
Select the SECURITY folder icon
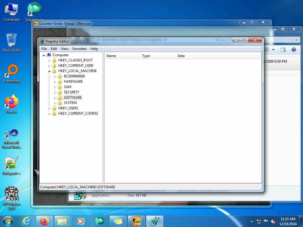[x=60, y=92]
